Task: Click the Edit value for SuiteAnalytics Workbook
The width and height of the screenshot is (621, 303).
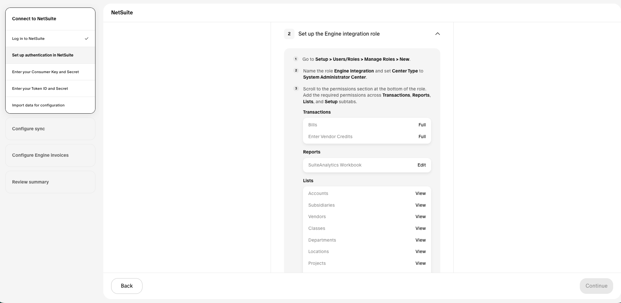Action: point(422,165)
